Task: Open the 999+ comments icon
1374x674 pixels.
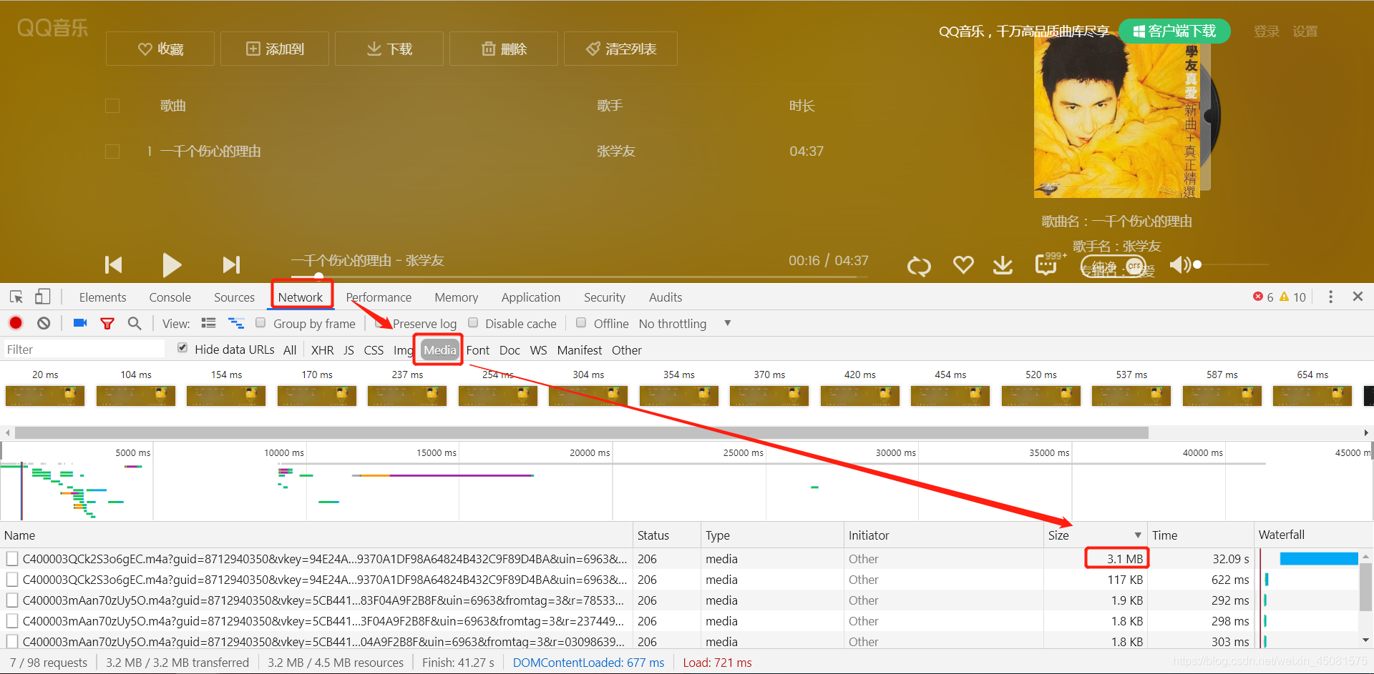Action: coord(1048,264)
